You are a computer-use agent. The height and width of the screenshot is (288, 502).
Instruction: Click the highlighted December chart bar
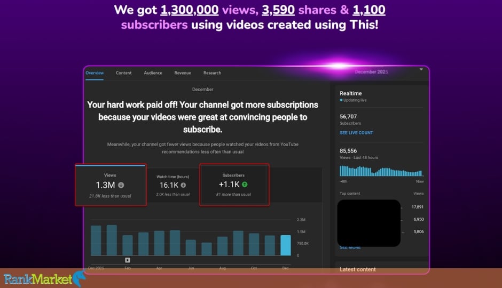click(286, 245)
